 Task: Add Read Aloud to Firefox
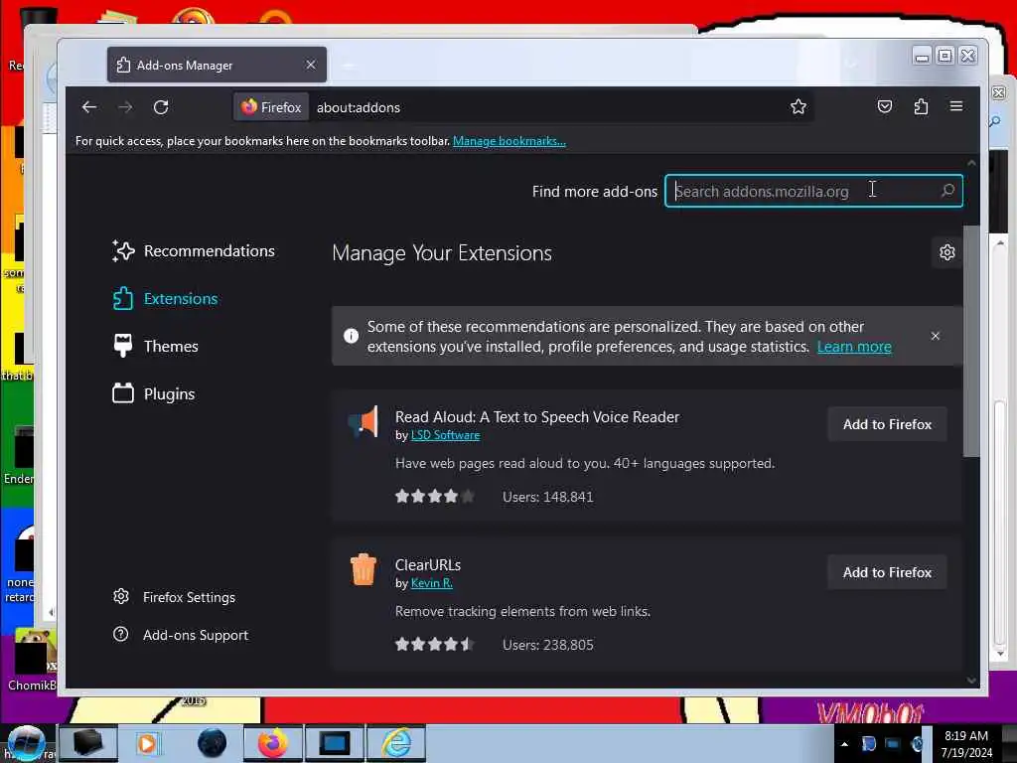click(887, 424)
